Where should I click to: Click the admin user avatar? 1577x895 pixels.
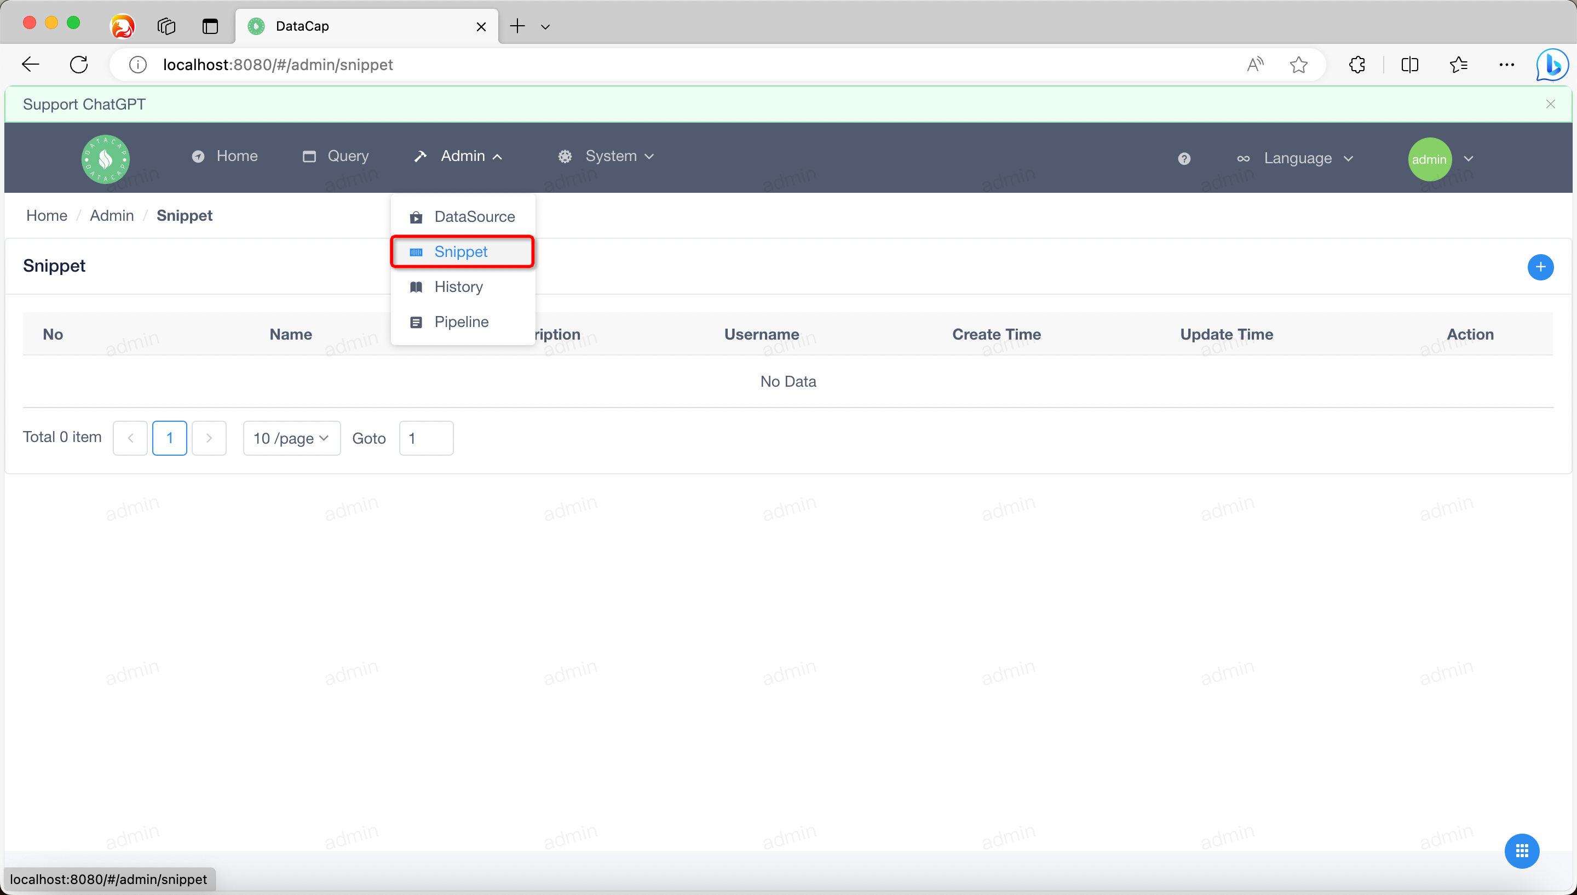(1430, 159)
